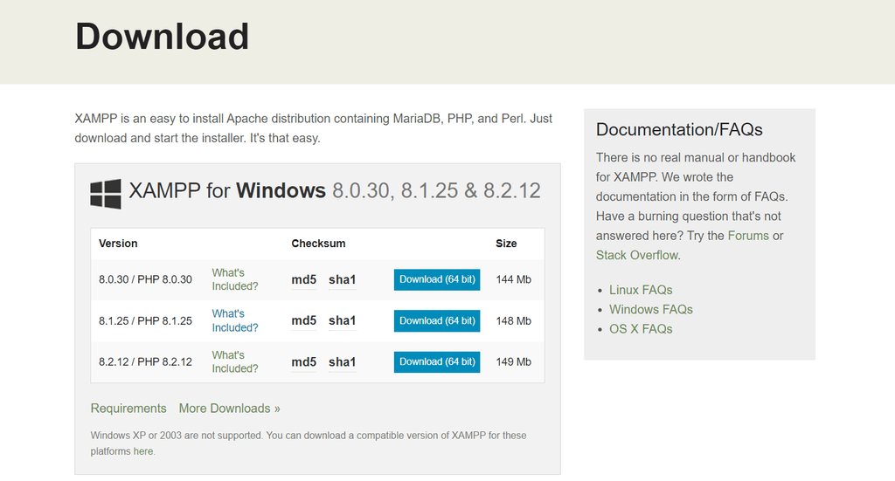Download XAMPP 8.0.30 64 bit
The width and height of the screenshot is (895, 481).
437,280
